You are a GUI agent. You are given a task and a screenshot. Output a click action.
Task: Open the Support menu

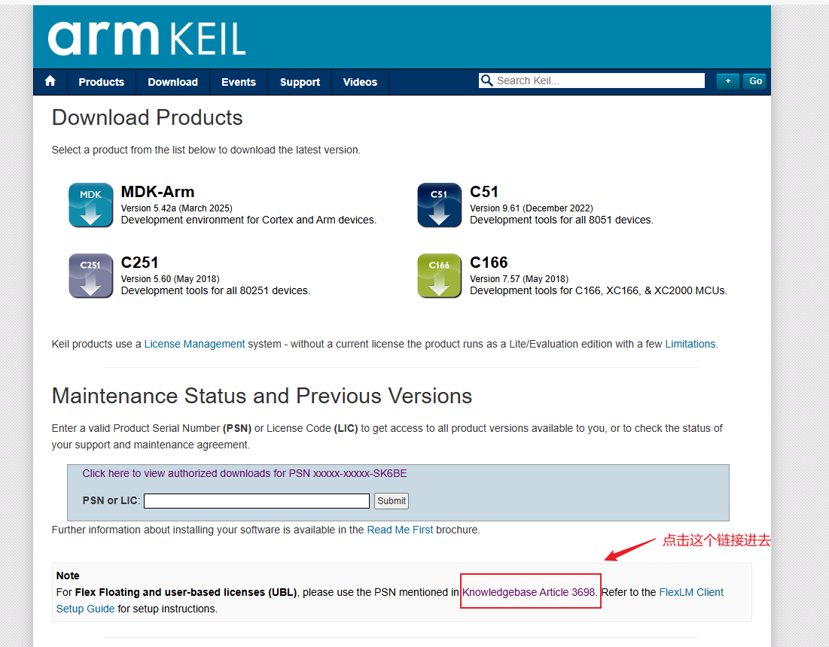300,82
